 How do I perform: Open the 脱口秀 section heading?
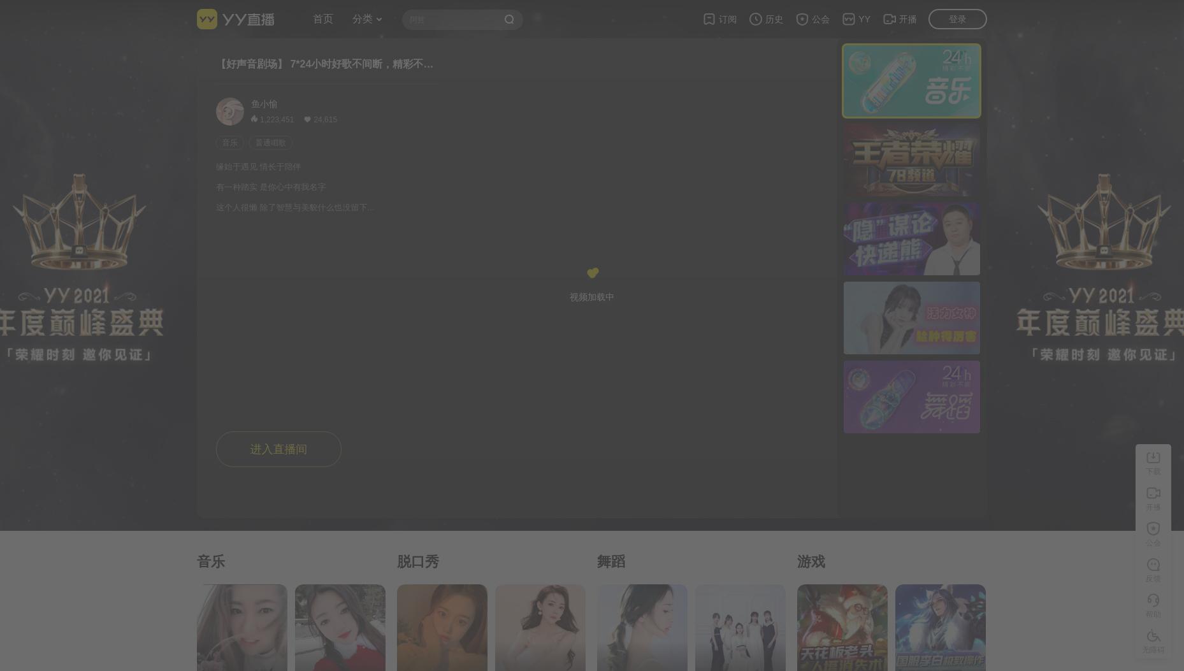pos(418,561)
